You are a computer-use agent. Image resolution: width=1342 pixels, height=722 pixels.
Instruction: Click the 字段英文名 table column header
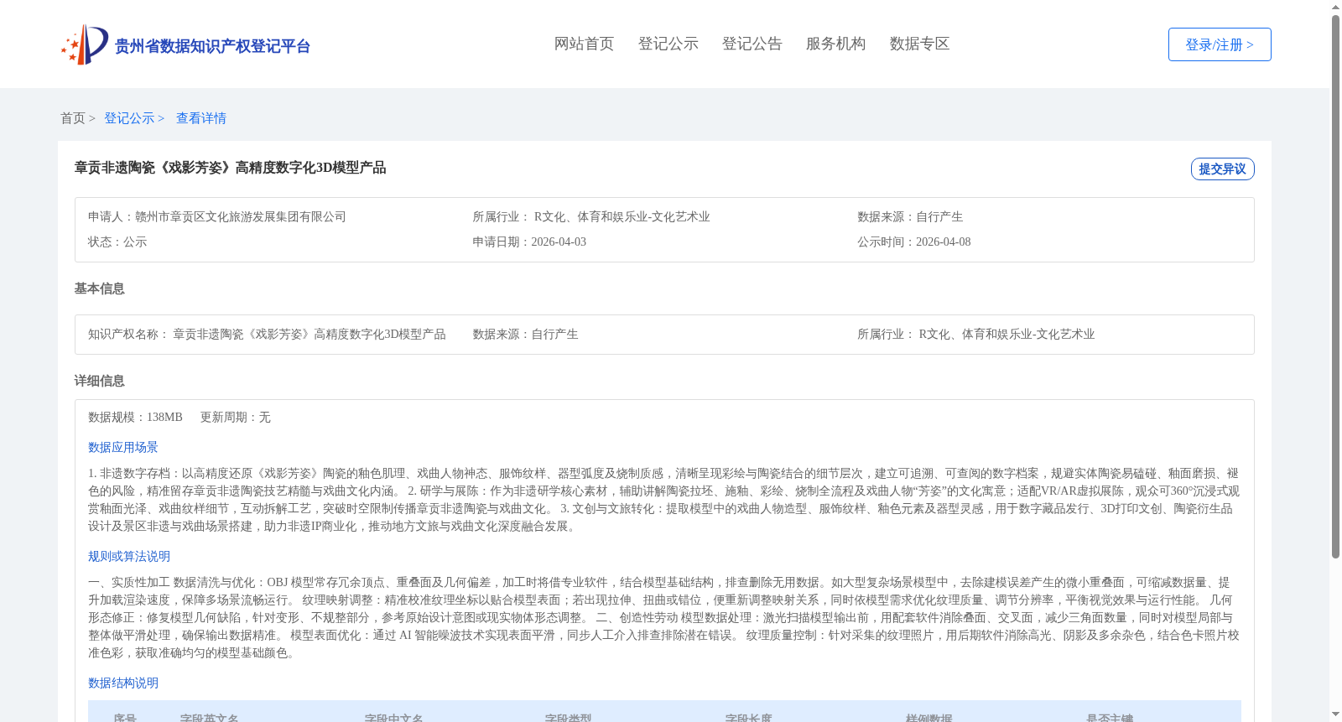click(x=210, y=718)
